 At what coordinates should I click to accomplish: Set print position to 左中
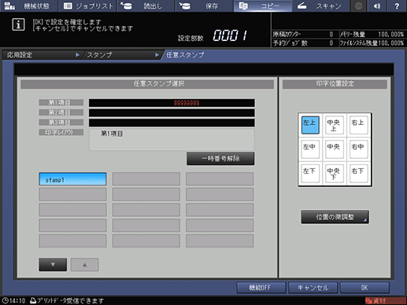[x=310, y=149]
